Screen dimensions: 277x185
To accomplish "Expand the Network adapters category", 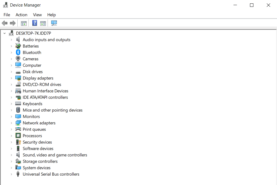I will (x=11, y=123).
